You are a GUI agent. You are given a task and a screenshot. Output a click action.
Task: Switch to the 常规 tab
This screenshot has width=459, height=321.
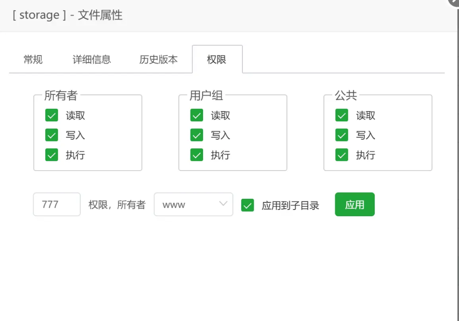click(x=33, y=60)
